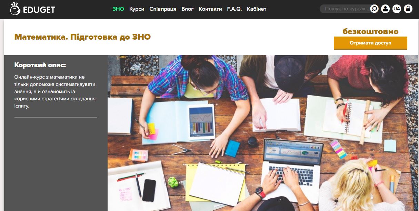Go to the Співпраця page
This screenshot has width=419, height=211.
[x=163, y=9]
